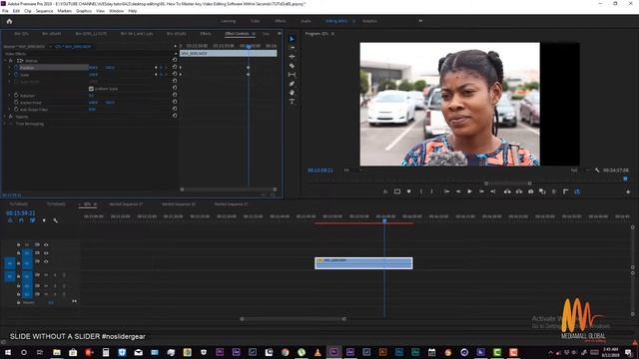Collapse the Motion effect group
639x359 pixels.
click(x=5, y=61)
